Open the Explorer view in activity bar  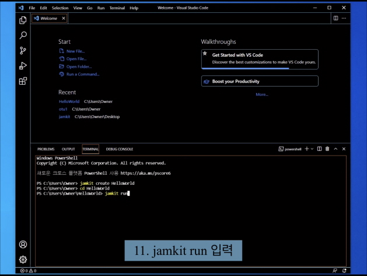pyautogui.click(x=23, y=20)
